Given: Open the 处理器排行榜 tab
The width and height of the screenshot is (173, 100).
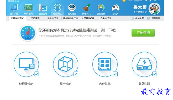Looking at the screenshot, I should pos(88,18).
